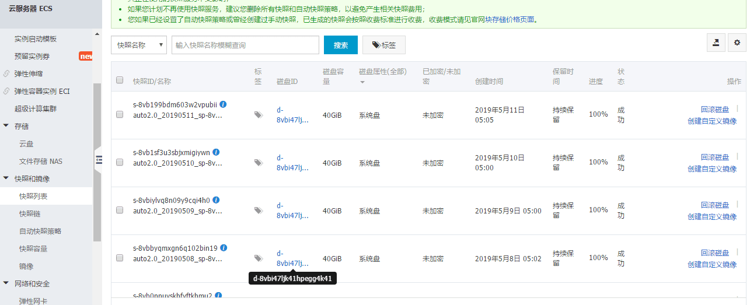Click info icon beside snapshot s-8vbbyqmxgn6q102bin19
Viewport: 750px width, 305px height.
[x=224, y=248]
